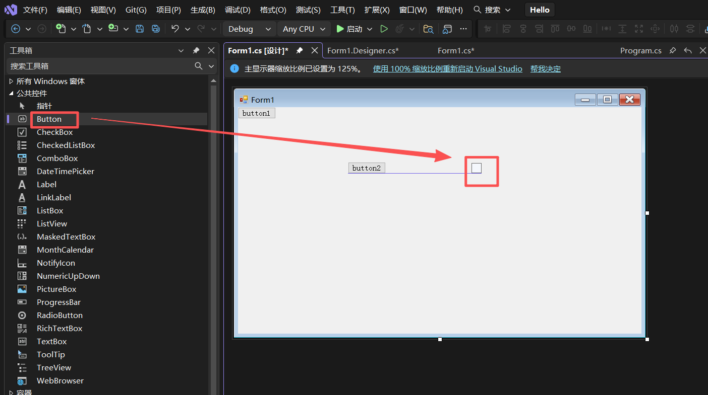
Task: Click the blue info icon in notification bar
Action: tap(234, 68)
